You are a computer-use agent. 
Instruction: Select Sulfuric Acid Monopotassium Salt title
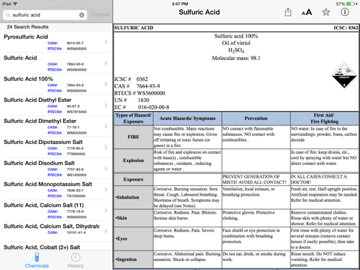pos(48,184)
